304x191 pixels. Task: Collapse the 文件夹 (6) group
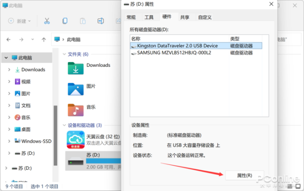pyautogui.click(x=64, y=54)
